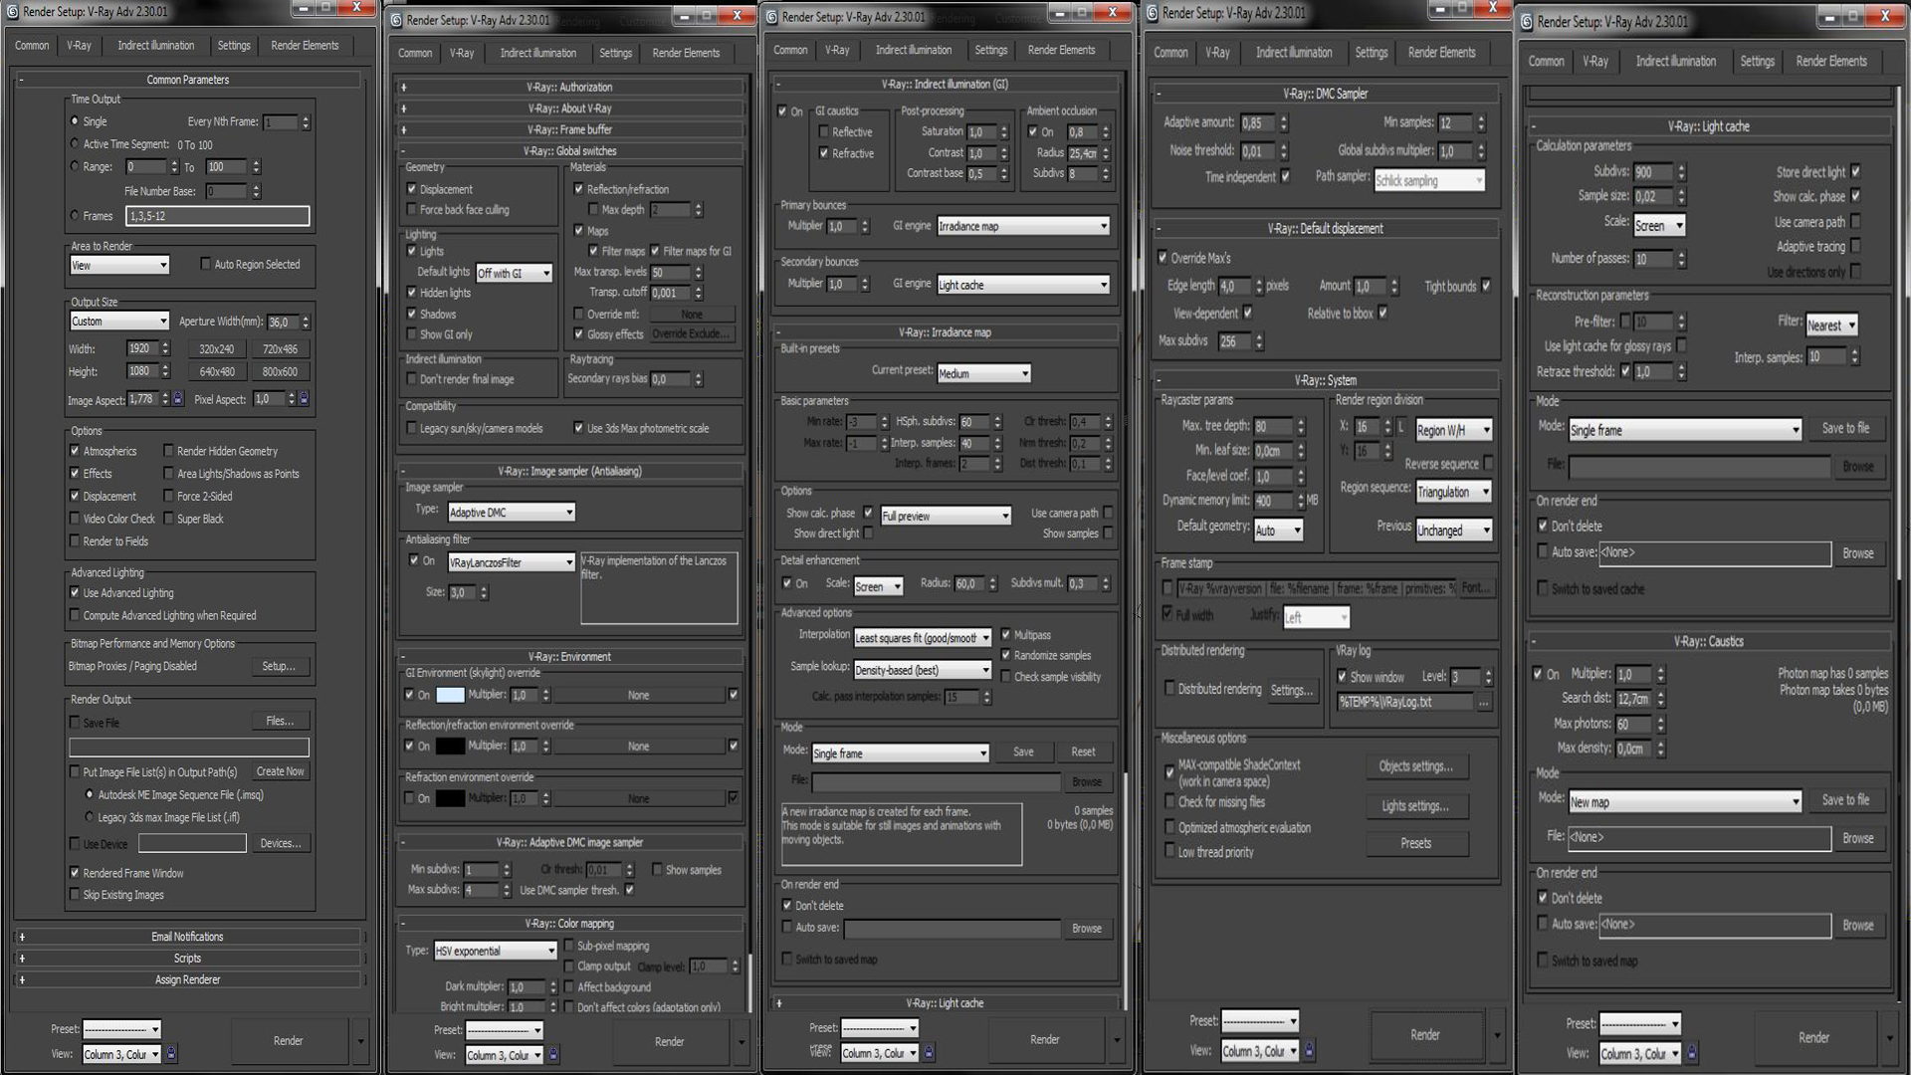Open the Region sequence Triangulation dropdown
The width and height of the screenshot is (1911, 1075).
click(1453, 492)
